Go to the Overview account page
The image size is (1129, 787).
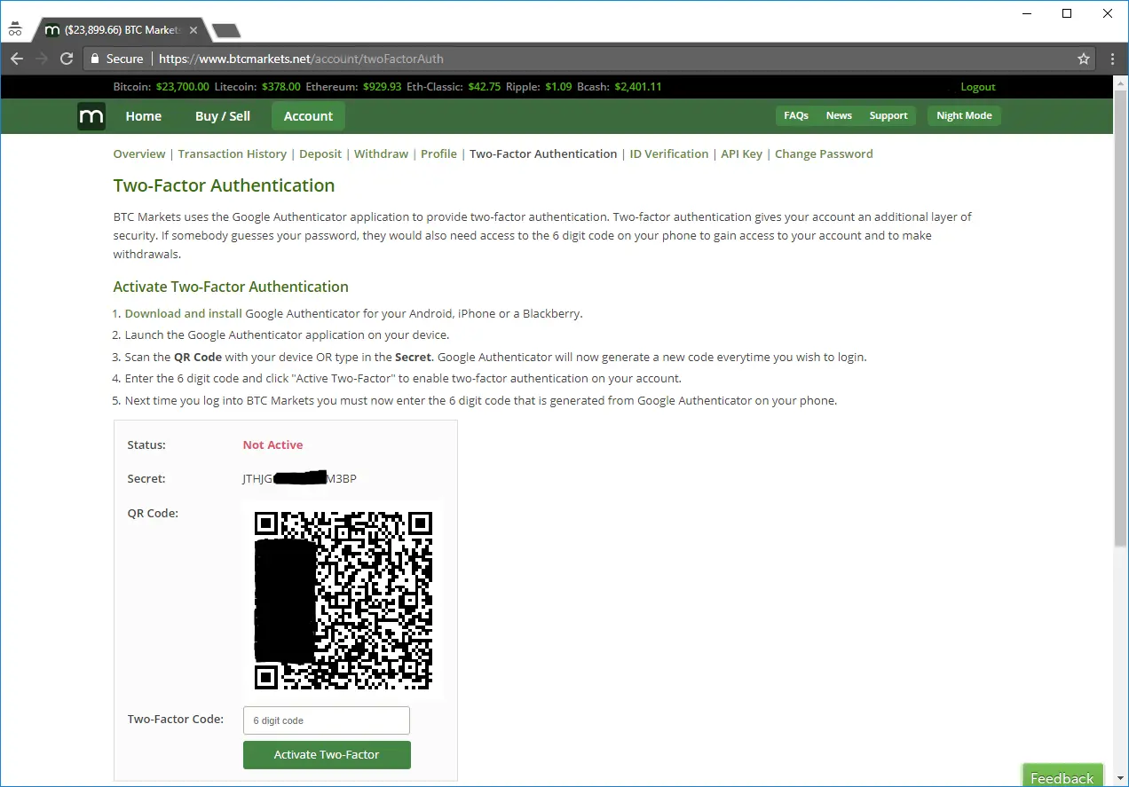pos(139,153)
